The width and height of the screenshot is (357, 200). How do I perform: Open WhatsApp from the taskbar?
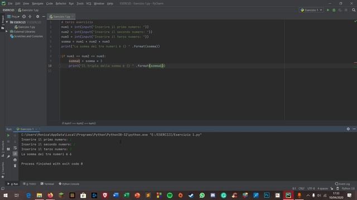pos(202,195)
